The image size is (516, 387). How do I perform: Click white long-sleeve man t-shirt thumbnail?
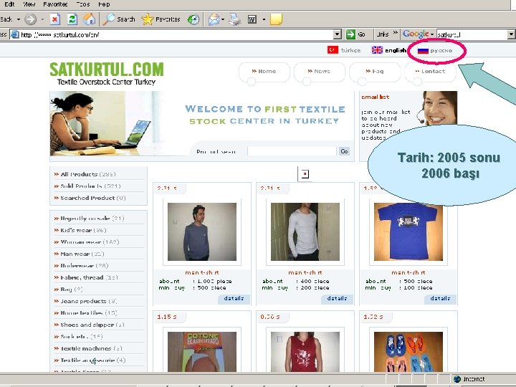[305, 231]
